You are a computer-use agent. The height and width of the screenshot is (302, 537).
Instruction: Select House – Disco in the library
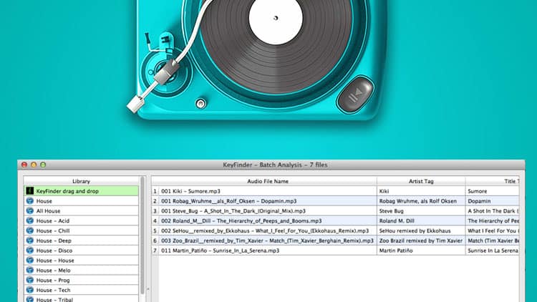81,250
